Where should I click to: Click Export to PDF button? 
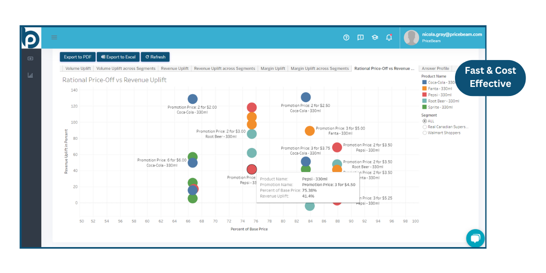[x=77, y=57]
